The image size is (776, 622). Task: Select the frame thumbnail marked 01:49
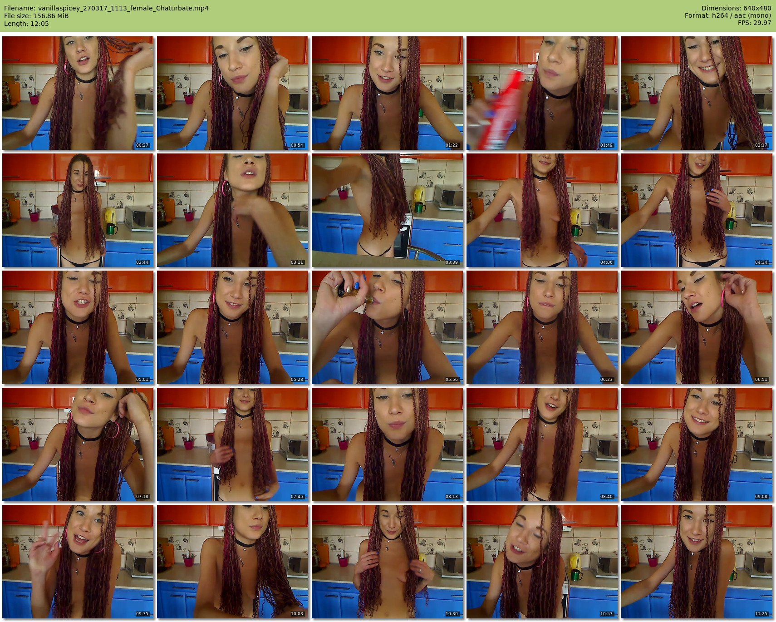pyautogui.click(x=542, y=93)
